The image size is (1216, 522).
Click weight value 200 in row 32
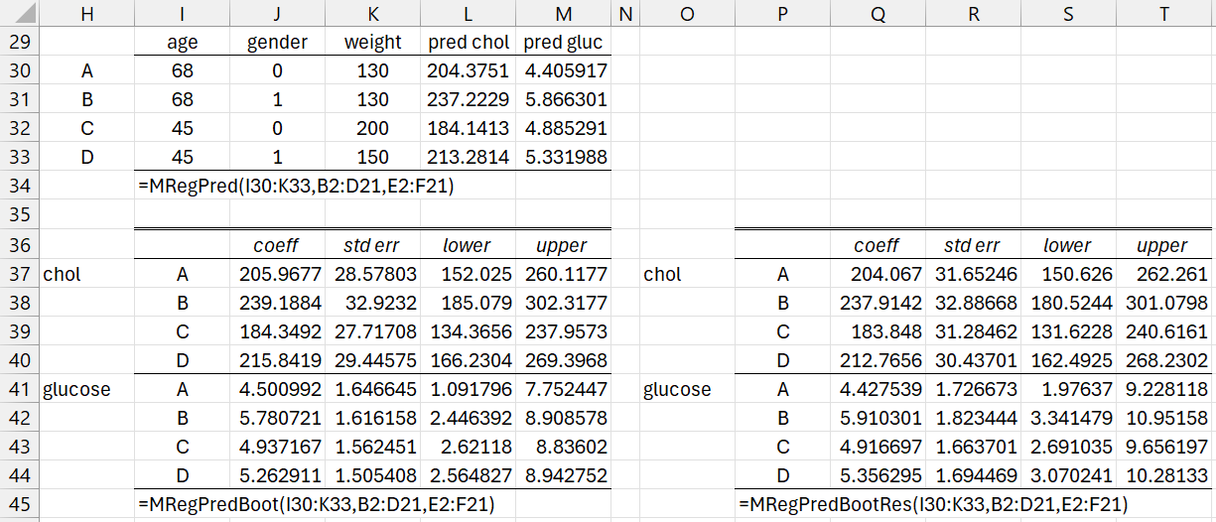[373, 129]
